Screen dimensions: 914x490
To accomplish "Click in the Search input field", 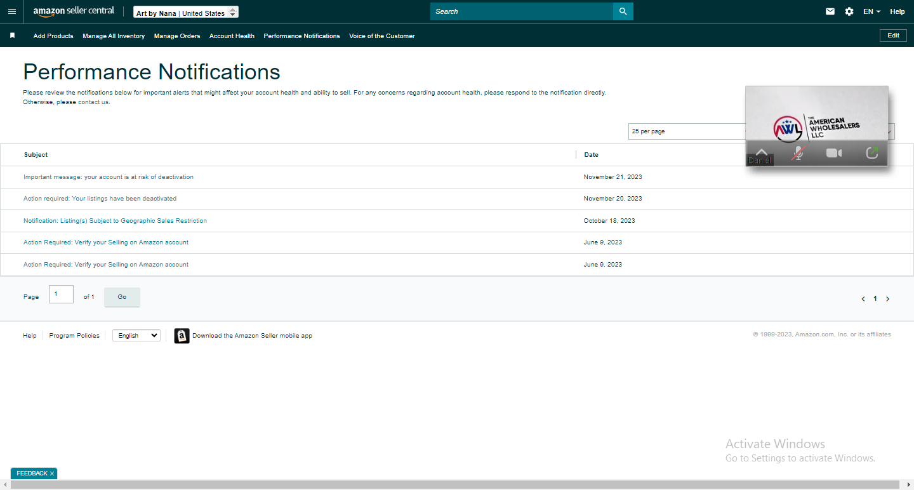I will (x=522, y=11).
